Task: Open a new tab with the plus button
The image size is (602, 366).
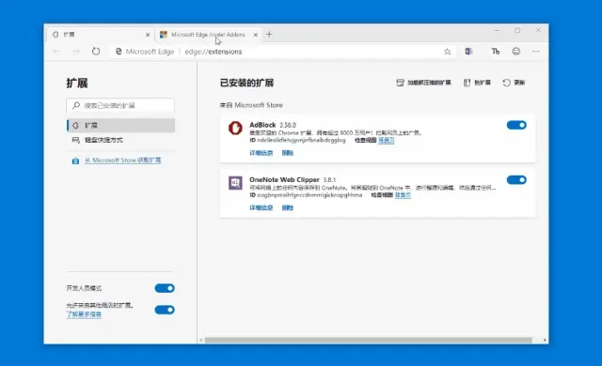Action: (x=269, y=35)
